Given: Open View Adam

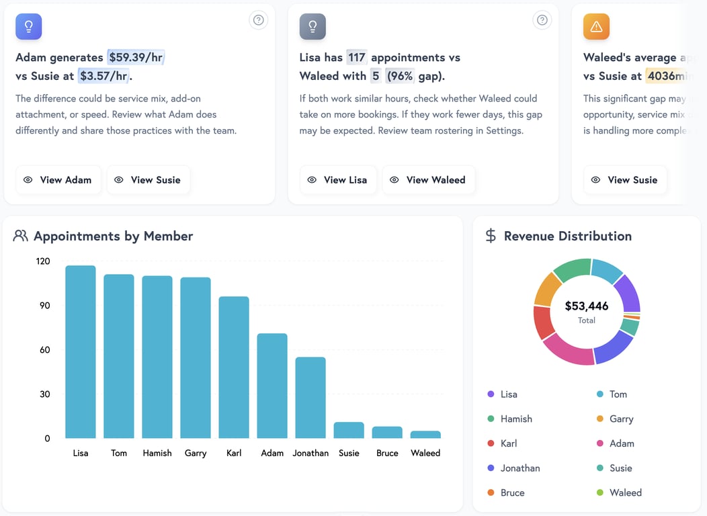Looking at the screenshot, I should click(x=58, y=180).
